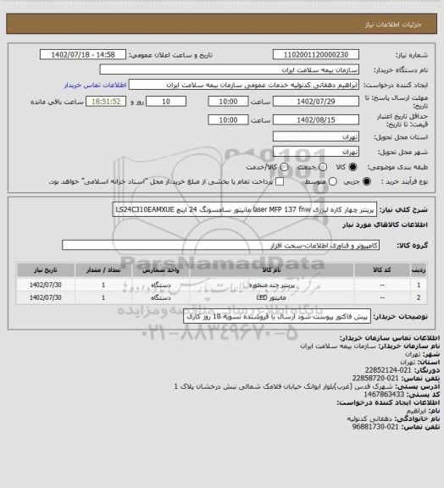
Task: Click the remaining days field showing 10
Action: coord(166,102)
